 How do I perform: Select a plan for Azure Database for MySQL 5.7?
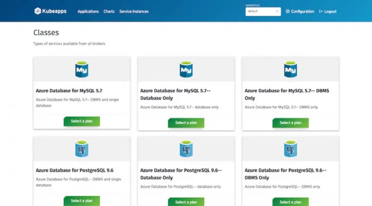[82, 121]
